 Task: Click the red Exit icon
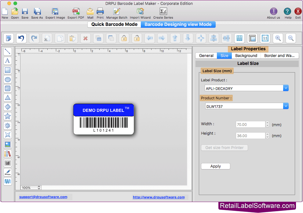tap(298, 12)
